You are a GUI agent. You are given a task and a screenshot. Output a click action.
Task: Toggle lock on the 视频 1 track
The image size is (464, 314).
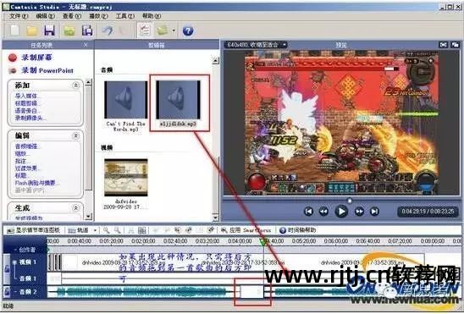point(7,268)
